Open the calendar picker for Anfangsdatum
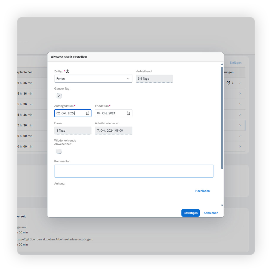This screenshot has height=272, width=272. click(88, 113)
